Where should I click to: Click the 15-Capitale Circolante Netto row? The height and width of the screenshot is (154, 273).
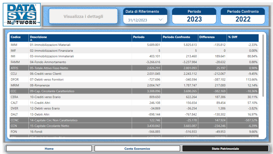[49, 126]
